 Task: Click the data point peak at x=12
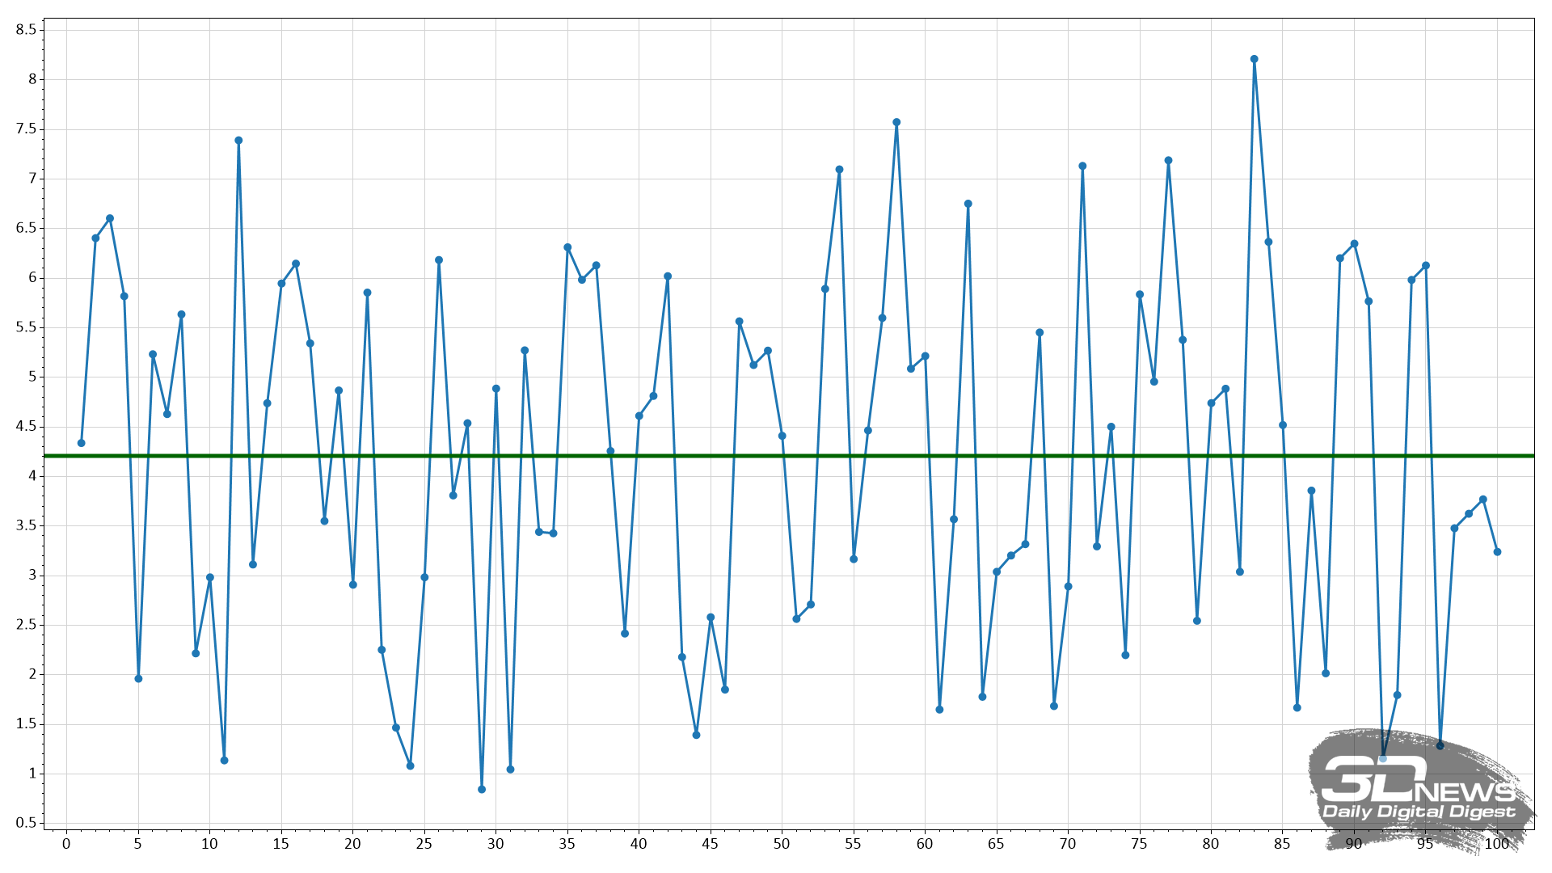click(238, 141)
